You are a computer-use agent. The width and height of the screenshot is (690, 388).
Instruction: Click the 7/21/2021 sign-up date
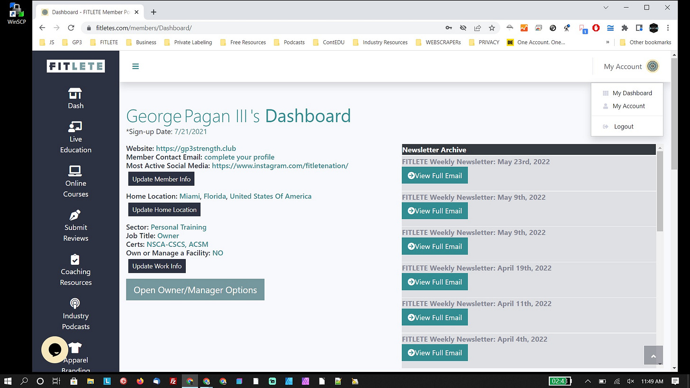click(x=191, y=131)
